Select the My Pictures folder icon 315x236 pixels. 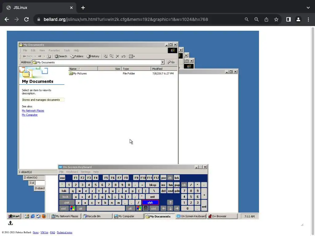coord(71,73)
